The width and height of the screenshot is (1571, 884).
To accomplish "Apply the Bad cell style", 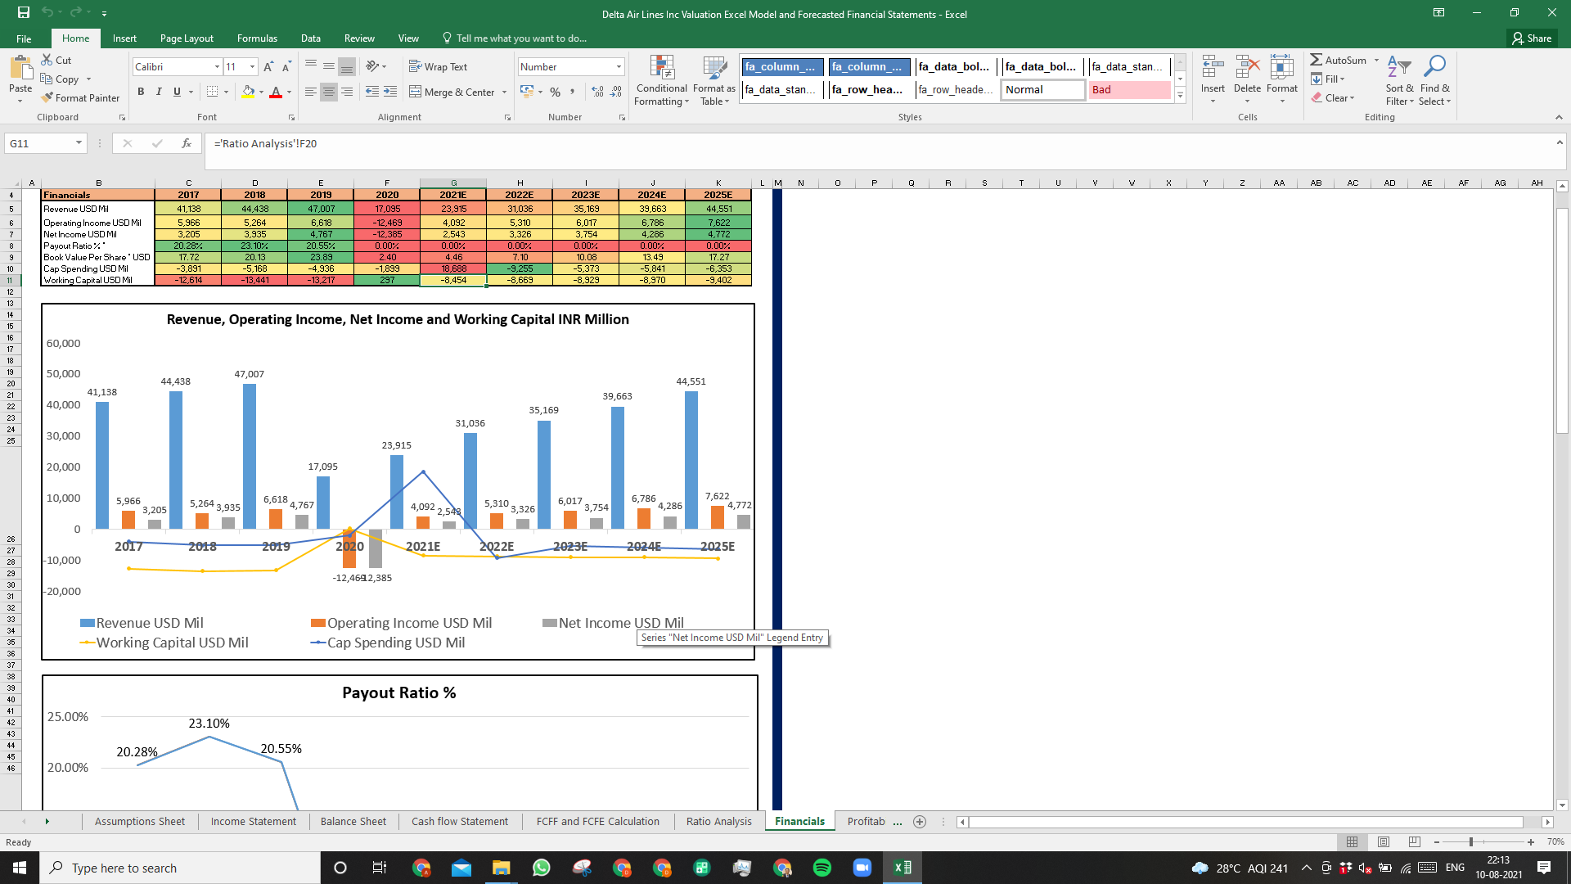I will pyautogui.click(x=1130, y=90).
